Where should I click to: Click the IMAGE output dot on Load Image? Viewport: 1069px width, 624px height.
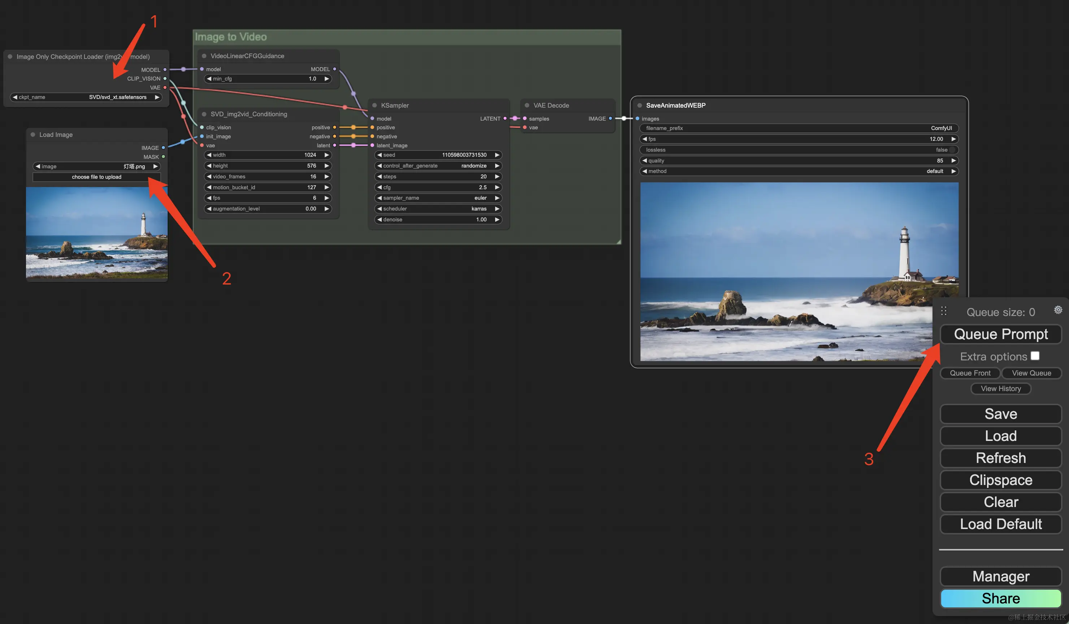click(163, 148)
